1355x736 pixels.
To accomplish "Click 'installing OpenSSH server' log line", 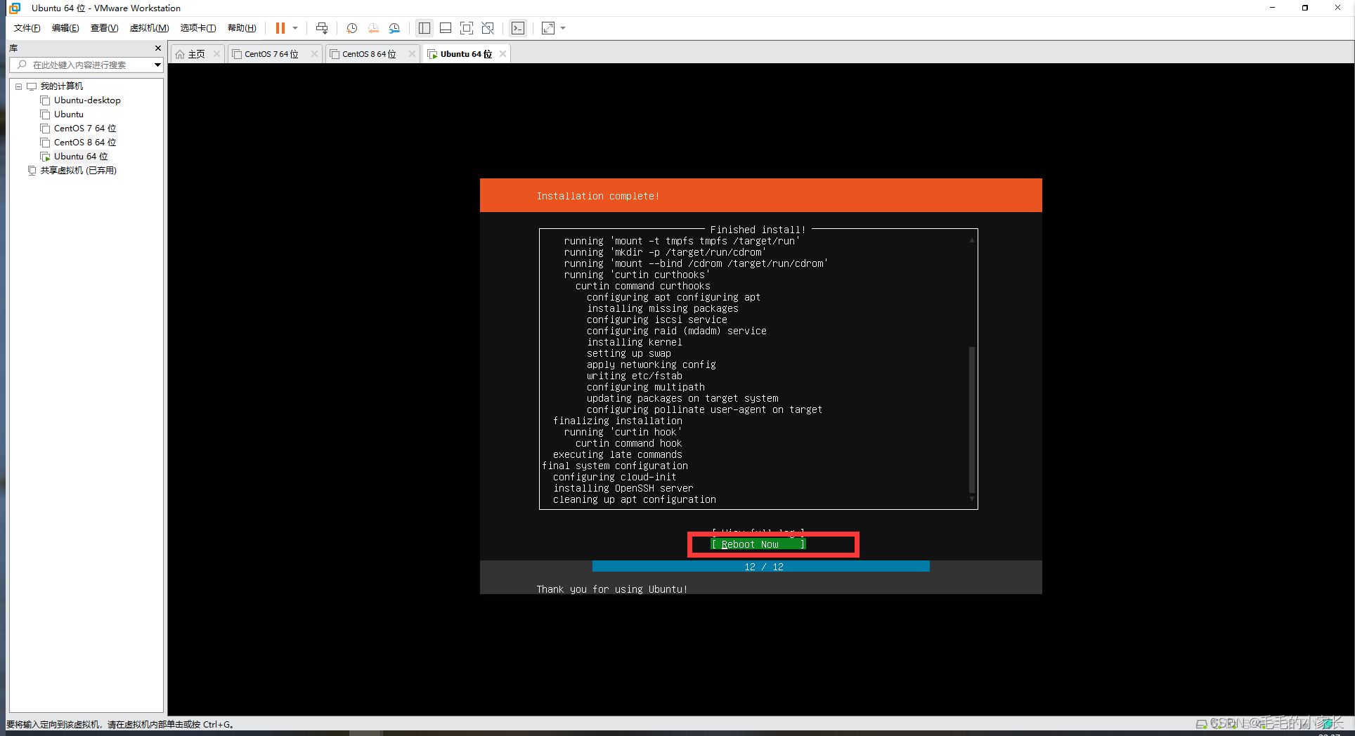I will [623, 488].
